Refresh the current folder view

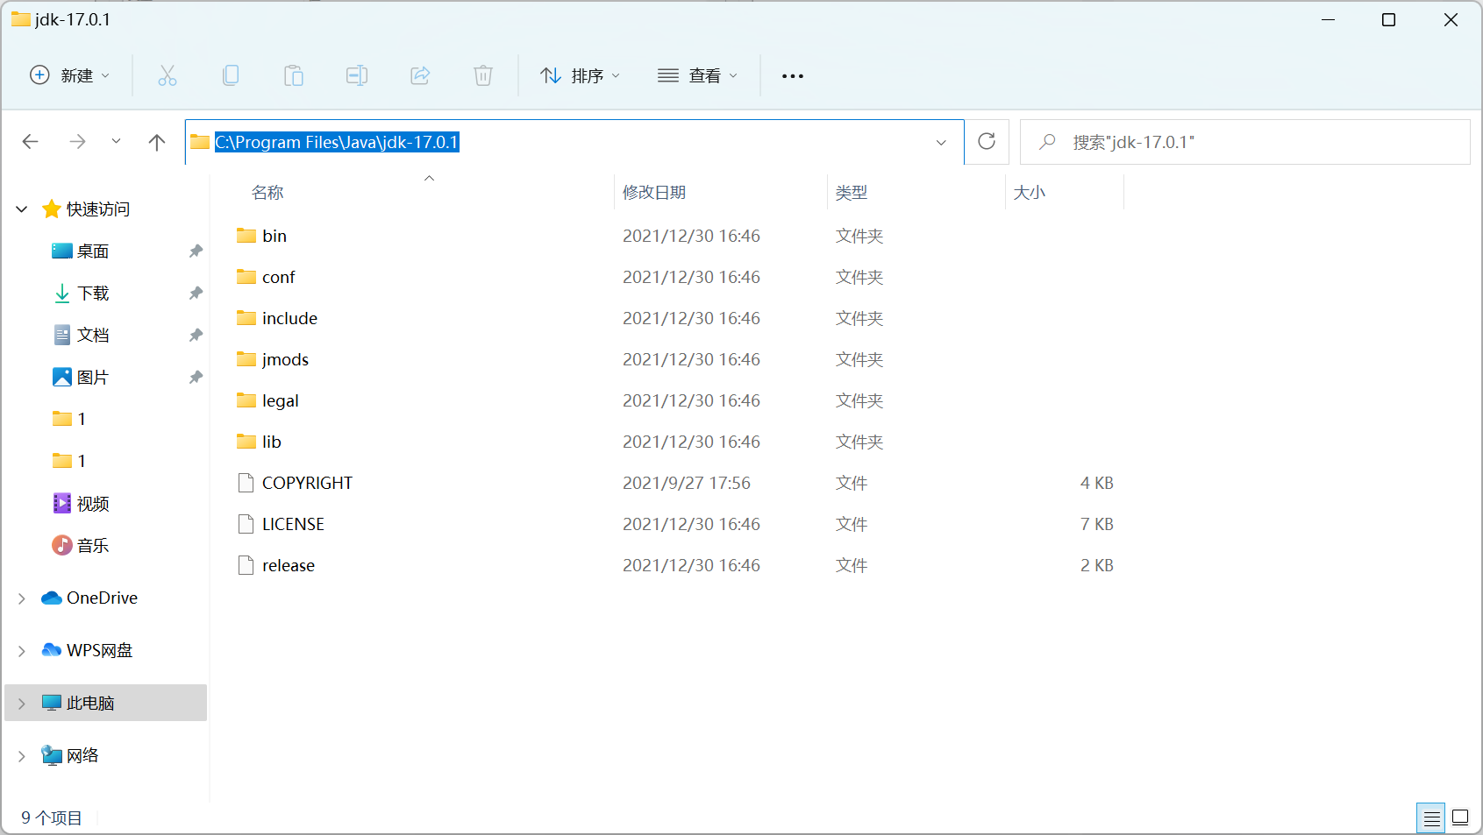[x=987, y=141]
